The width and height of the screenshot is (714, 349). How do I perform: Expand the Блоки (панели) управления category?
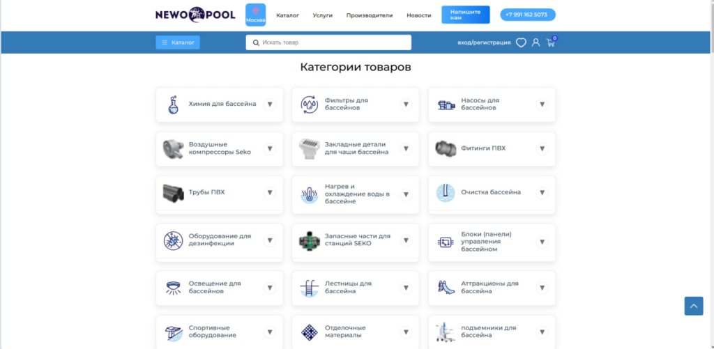(542, 242)
